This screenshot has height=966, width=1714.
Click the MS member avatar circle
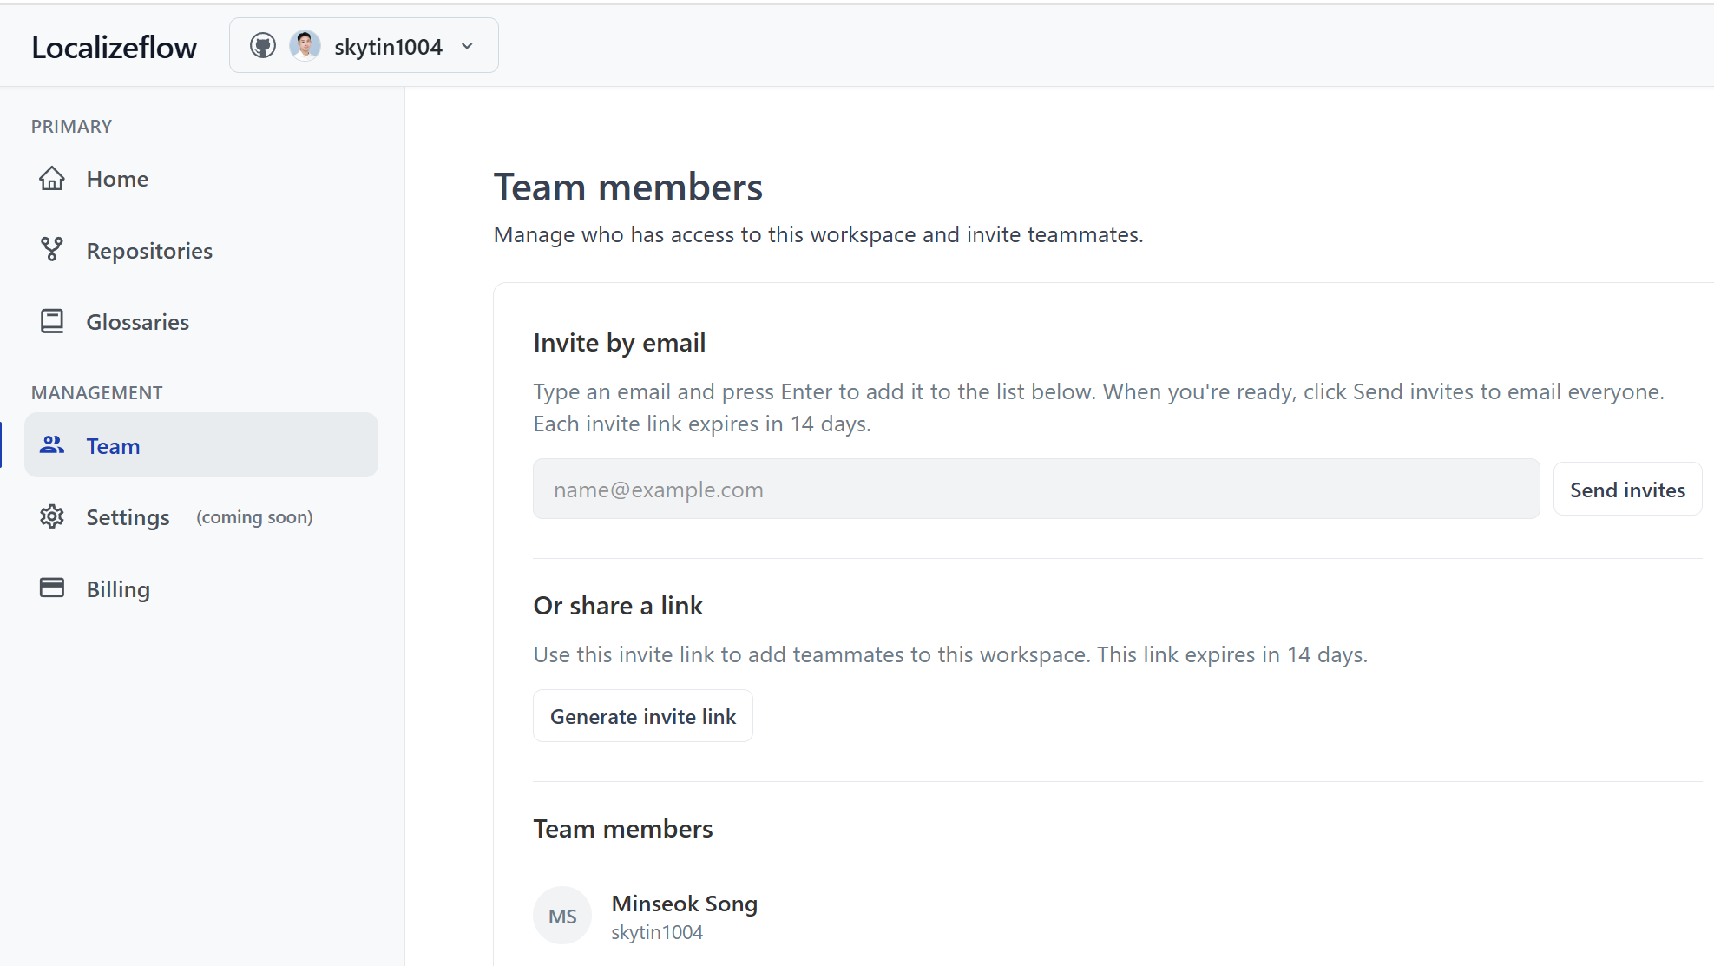562,916
